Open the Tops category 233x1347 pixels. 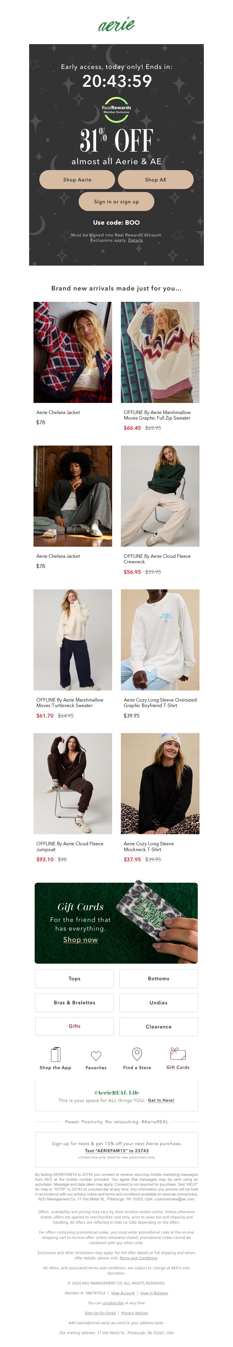75,978
